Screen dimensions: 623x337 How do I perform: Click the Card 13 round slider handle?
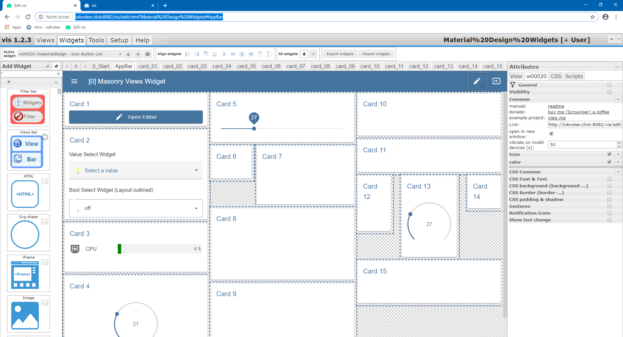tap(410, 214)
